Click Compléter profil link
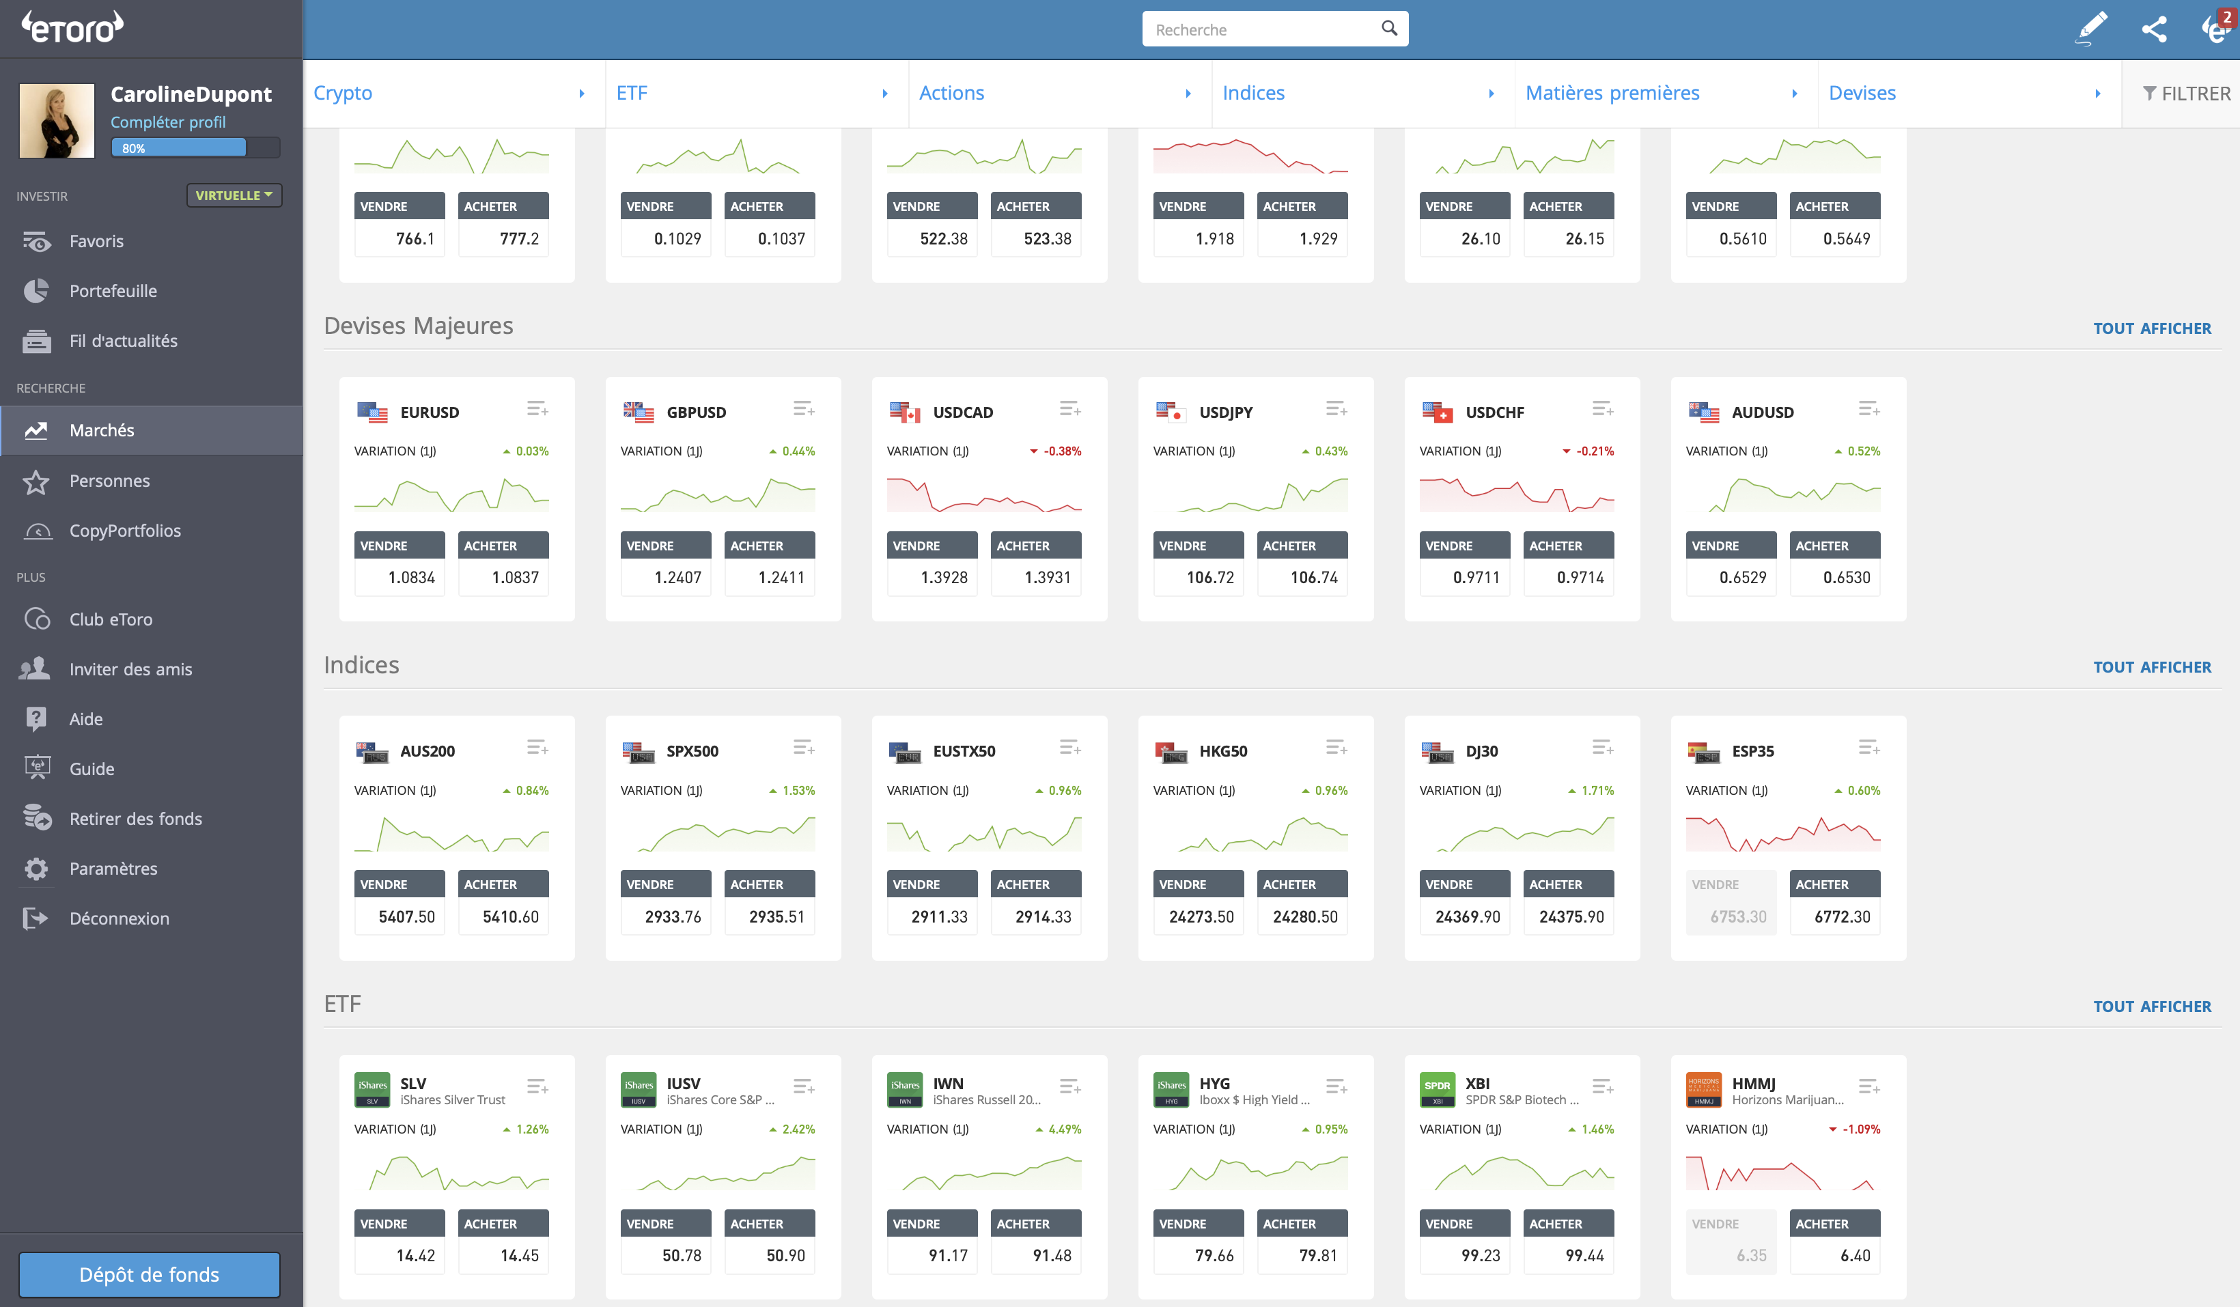Screen dimensions: 2240x1307 tap(168, 122)
